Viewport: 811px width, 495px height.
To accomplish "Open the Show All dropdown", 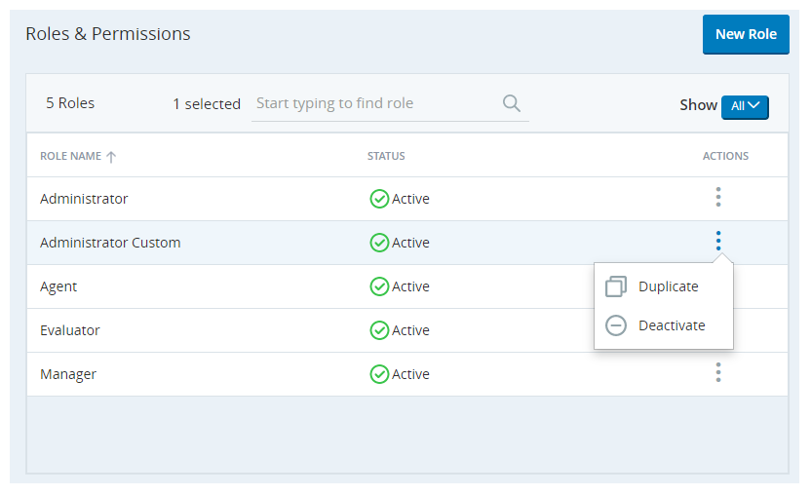I will pos(745,106).
